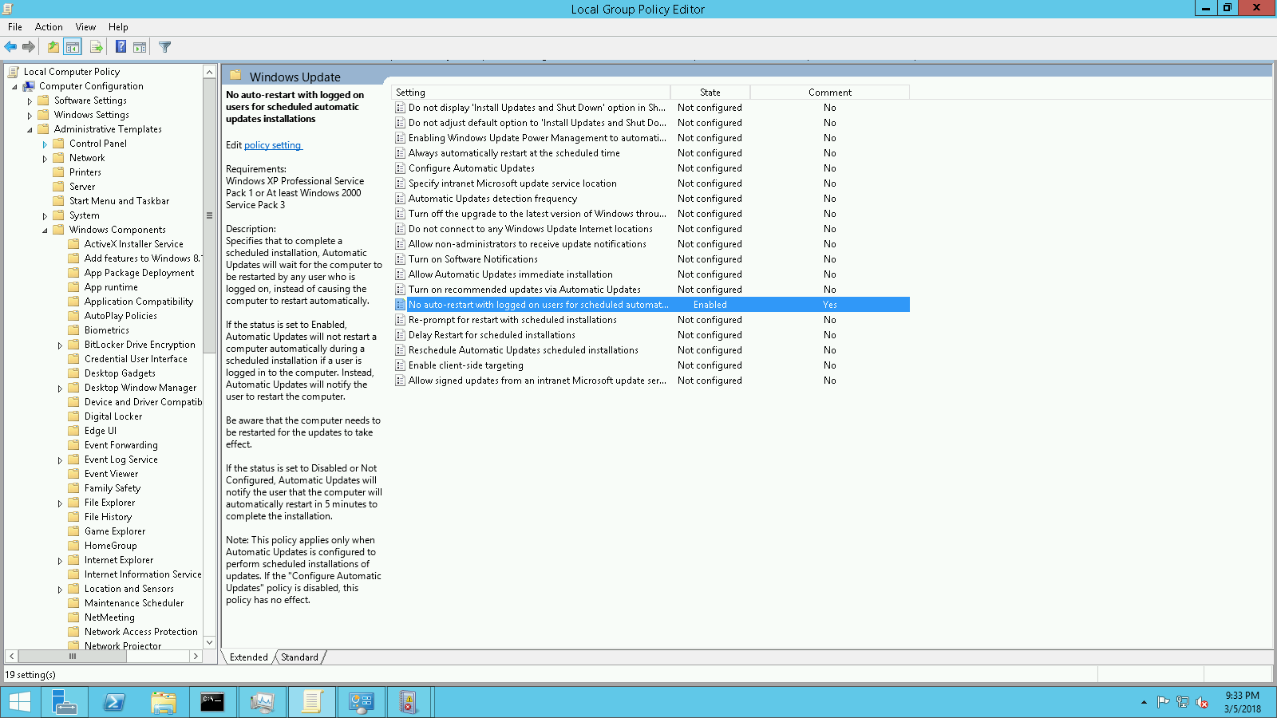This screenshot has height=718, width=1277.
Task: Select the Configure Automatic Updates setting
Action: (471, 168)
